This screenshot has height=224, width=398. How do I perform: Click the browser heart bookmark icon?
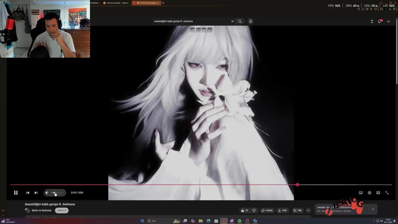pyautogui.click(x=376, y=9)
